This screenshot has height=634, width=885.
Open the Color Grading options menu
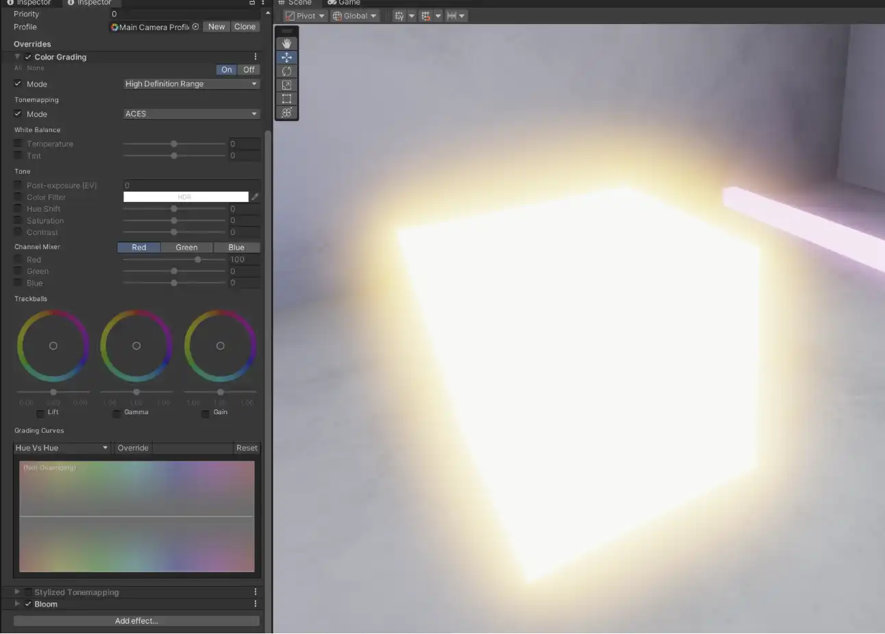click(255, 57)
